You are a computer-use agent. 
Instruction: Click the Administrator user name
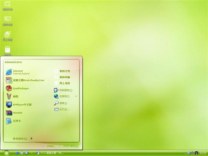(x=13, y=62)
